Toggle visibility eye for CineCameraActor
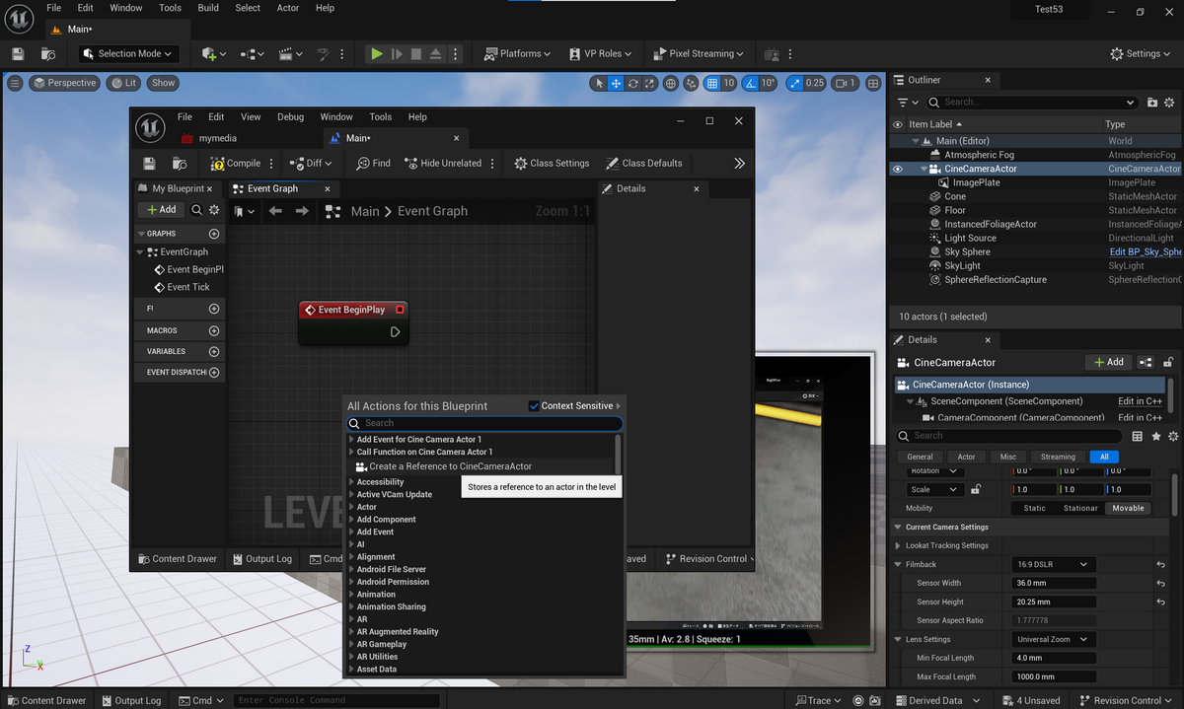Screen dimensions: 1184x709 click(x=897, y=169)
